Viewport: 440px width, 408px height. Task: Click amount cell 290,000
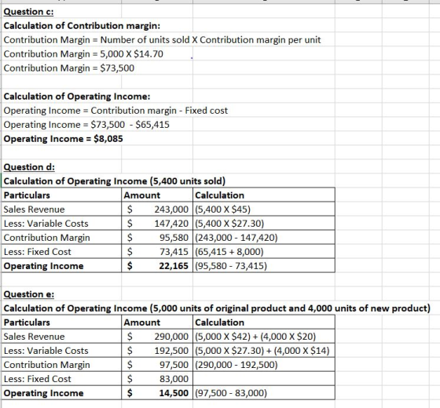(x=157, y=337)
